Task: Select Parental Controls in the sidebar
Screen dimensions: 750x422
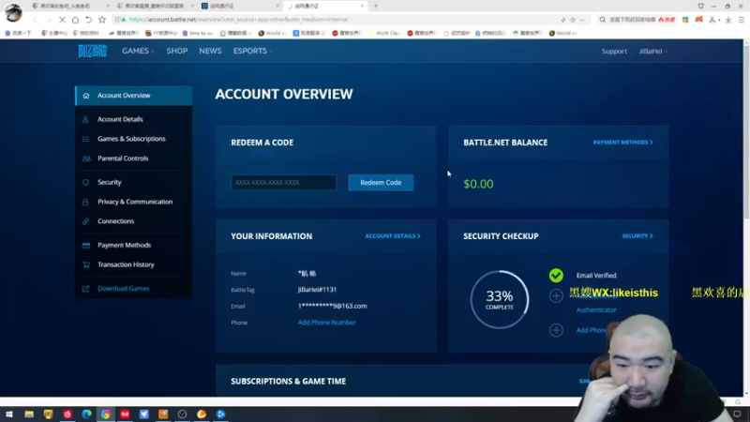Action: coord(123,158)
